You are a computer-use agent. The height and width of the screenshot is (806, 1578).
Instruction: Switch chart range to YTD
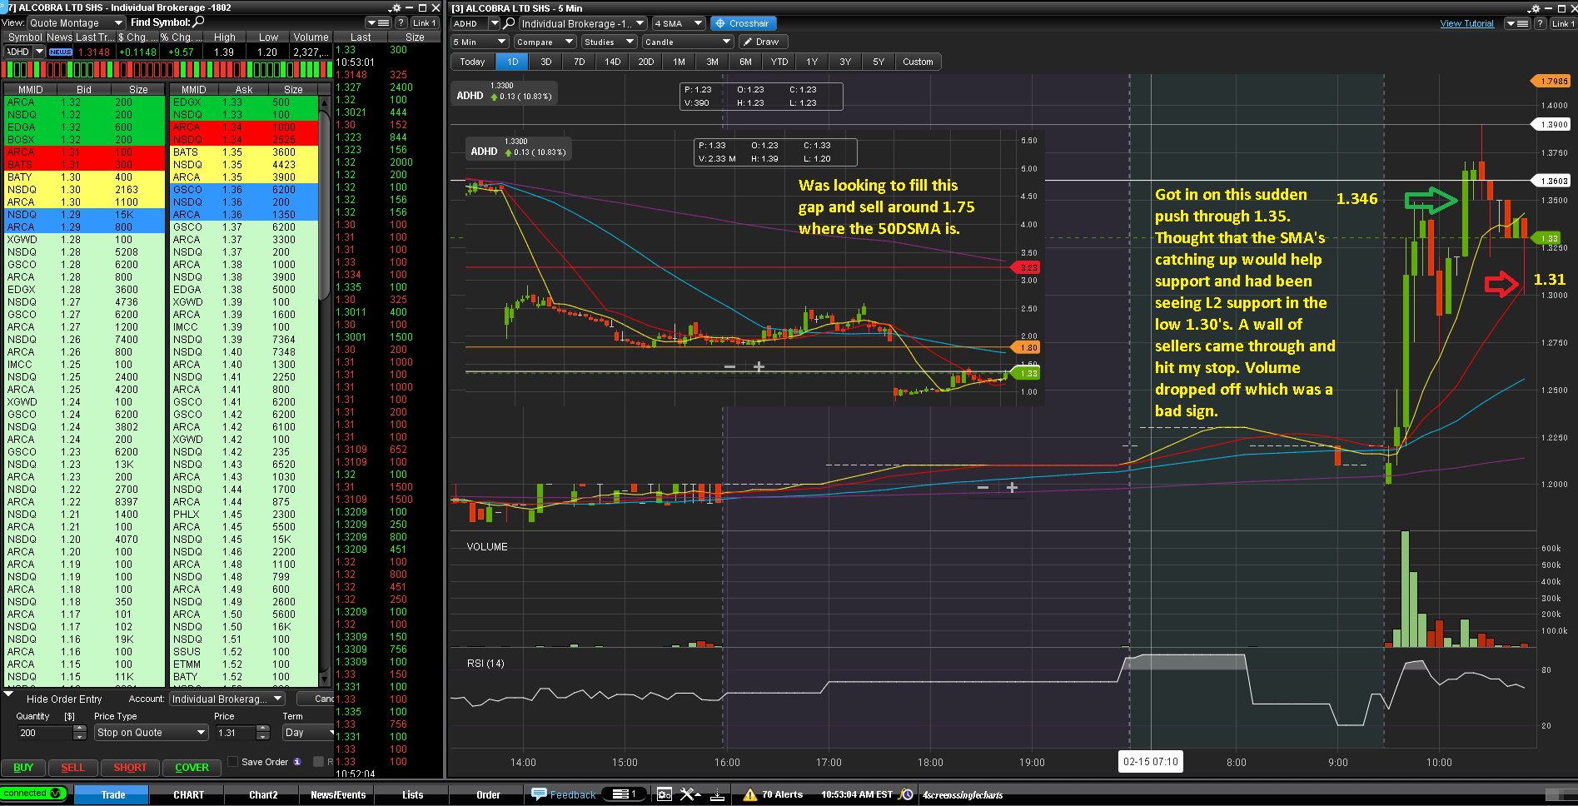779,62
